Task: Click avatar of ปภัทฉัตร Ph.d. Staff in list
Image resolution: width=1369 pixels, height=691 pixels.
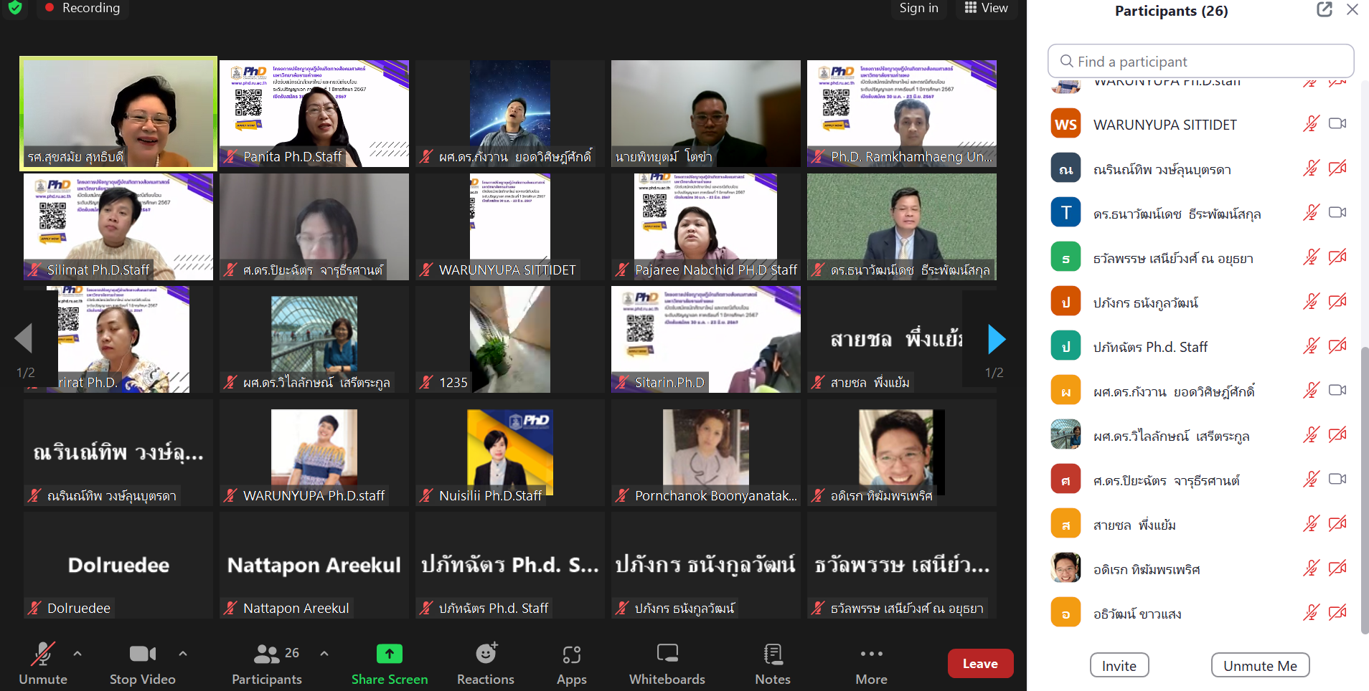Action: click(x=1065, y=346)
